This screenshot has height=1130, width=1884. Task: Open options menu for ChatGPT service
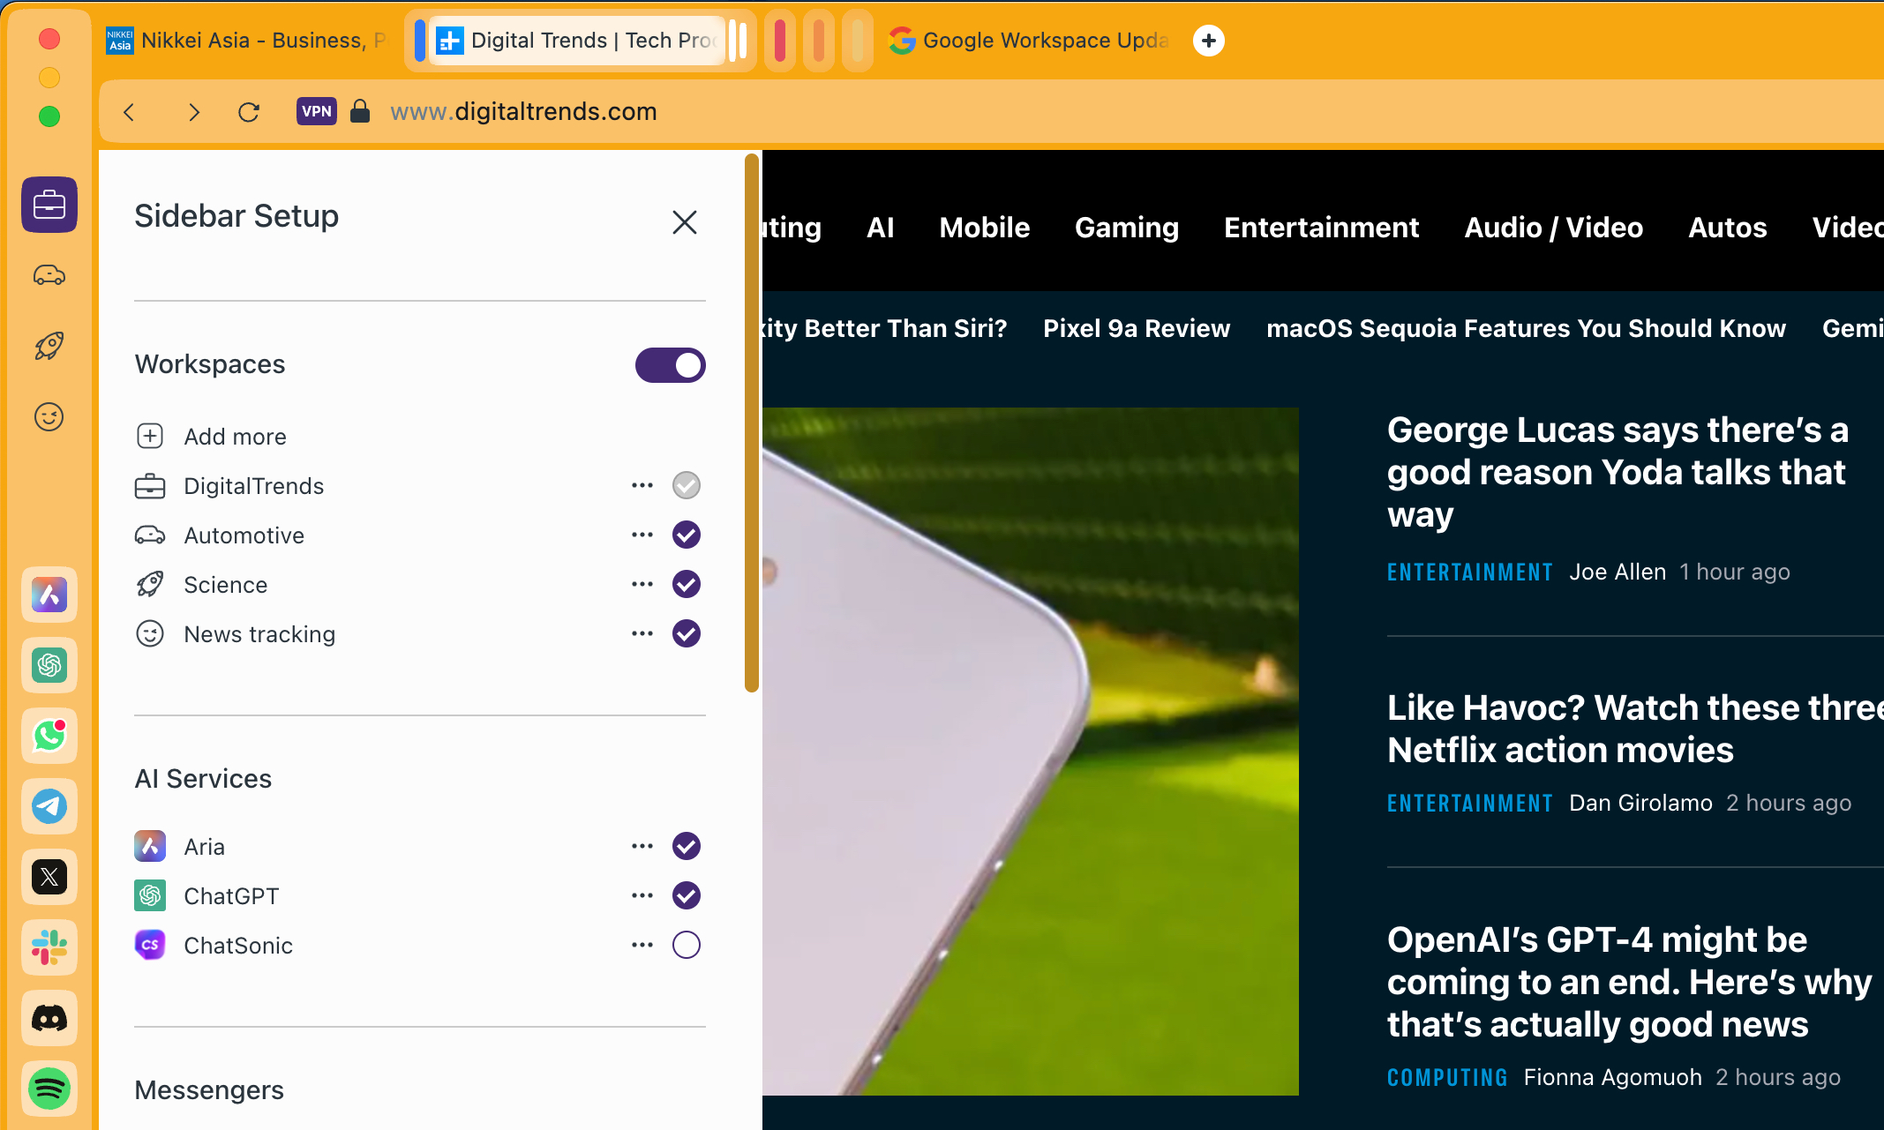[642, 894]
